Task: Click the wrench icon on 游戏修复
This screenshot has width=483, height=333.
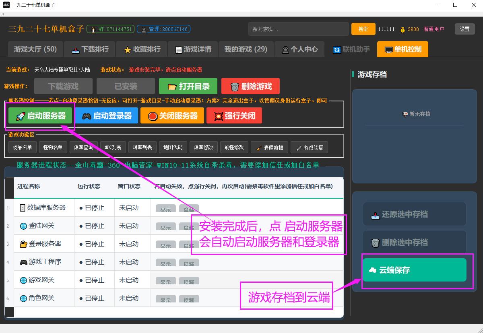Action: pos(299,148)
